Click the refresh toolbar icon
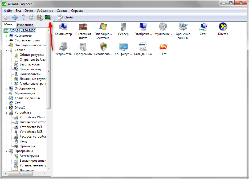249x179 pixels. click(31, 18)
